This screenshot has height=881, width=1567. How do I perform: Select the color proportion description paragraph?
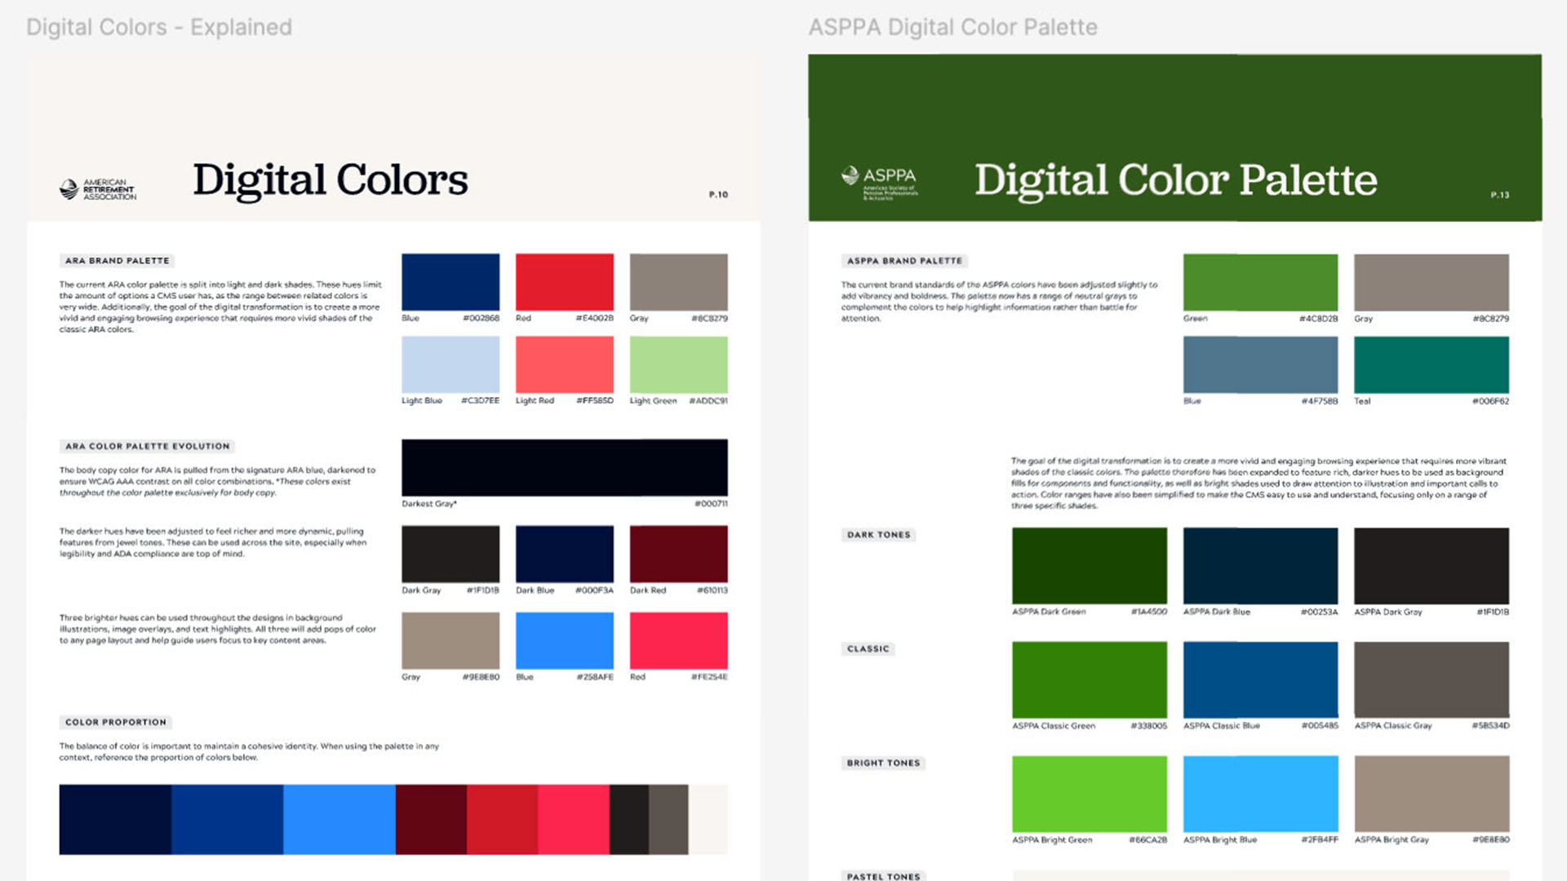click(249, 751)
